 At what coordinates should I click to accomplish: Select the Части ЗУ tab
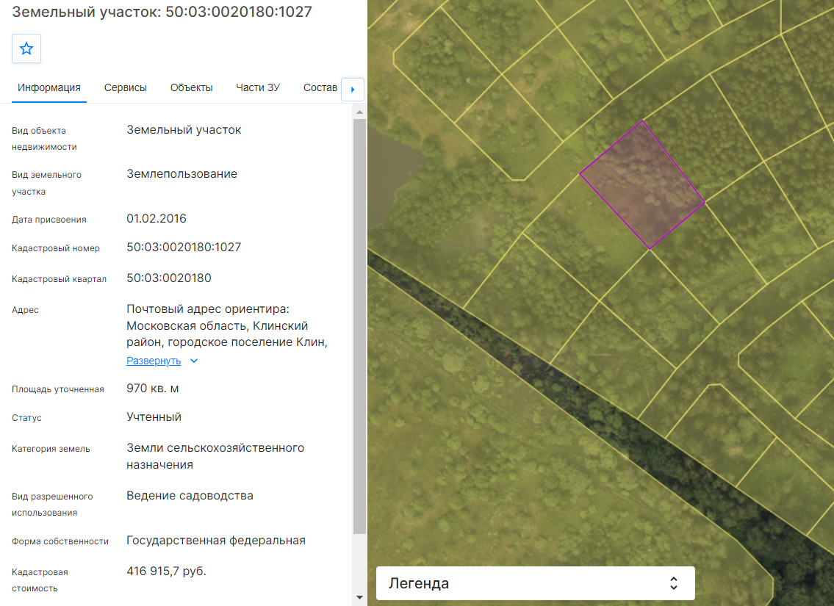tap(258, 87)
